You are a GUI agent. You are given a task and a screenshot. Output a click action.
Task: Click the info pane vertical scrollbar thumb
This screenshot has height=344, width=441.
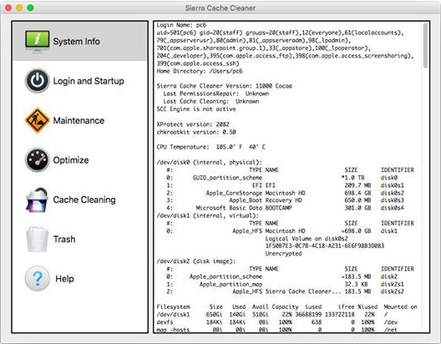[x=425, y=46]
